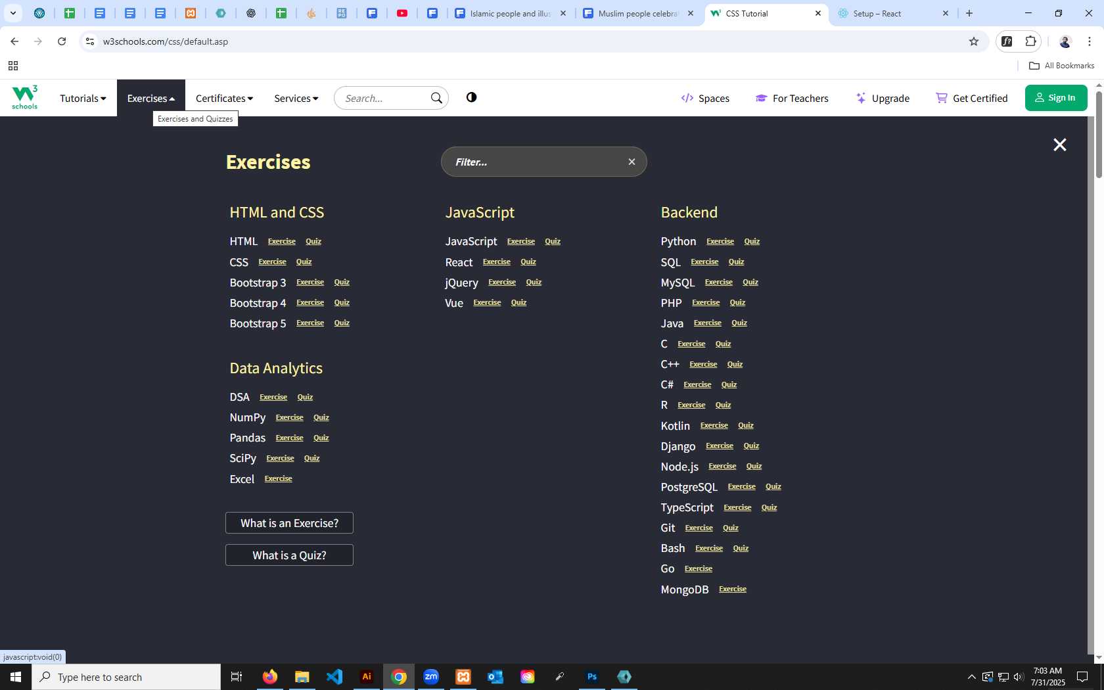Viewport: 1104px width, 690px height.
Task: Open the Excel Exercise link
Action: [x=278, y=478]
